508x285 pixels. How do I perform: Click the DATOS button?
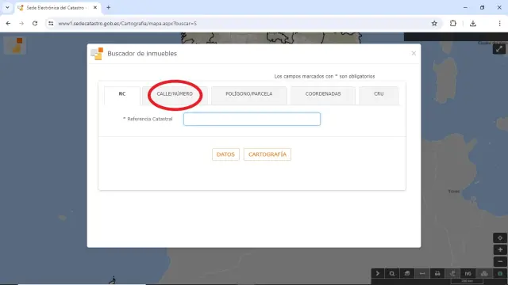[225, 154]
